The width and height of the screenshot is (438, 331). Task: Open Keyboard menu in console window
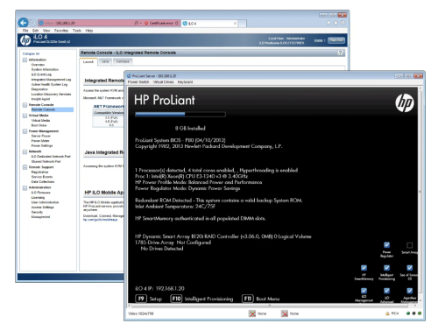tap(185, 82)
